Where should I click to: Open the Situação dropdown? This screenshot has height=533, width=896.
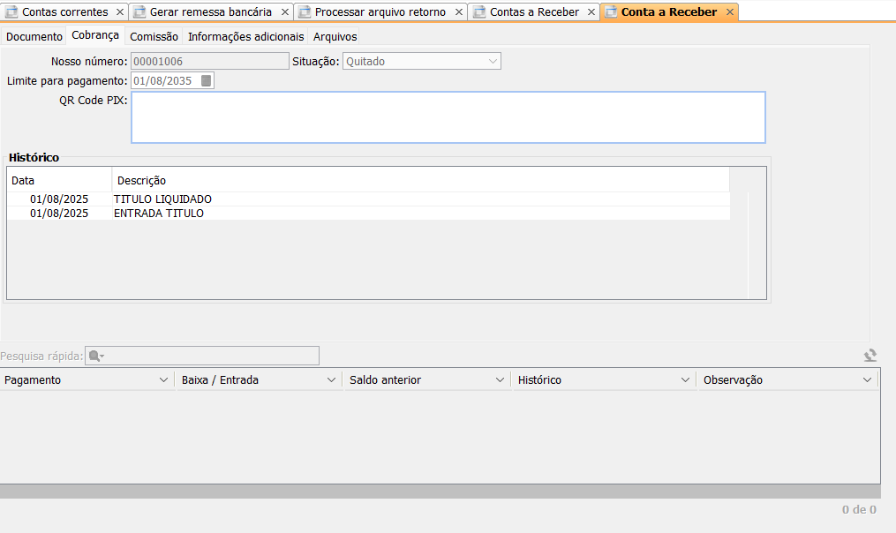(x=493, y=61)
